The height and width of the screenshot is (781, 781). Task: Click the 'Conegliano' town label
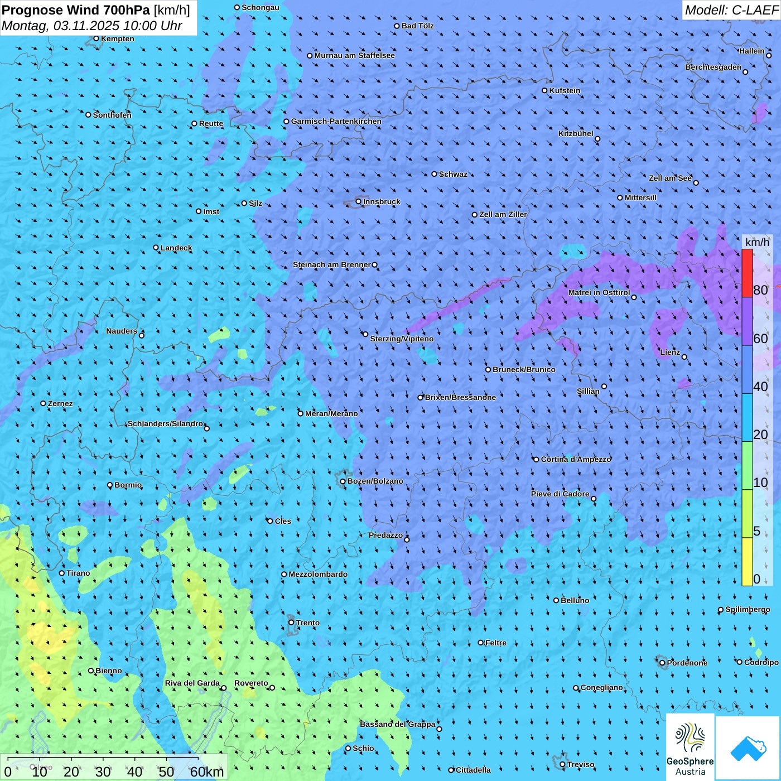click(602, 687)
